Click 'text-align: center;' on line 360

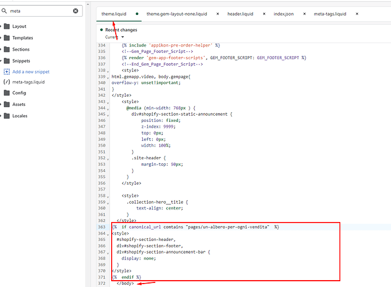160,208
